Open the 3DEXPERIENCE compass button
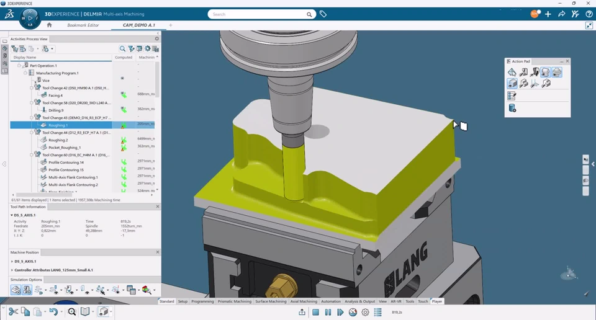596x320 pixels. click(30, 19)
